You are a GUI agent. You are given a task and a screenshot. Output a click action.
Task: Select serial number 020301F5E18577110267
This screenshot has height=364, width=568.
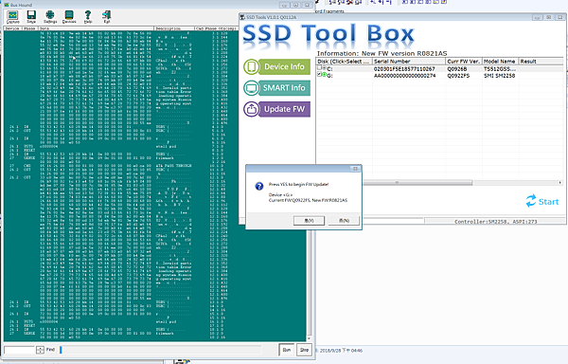(x=404, y=69)
